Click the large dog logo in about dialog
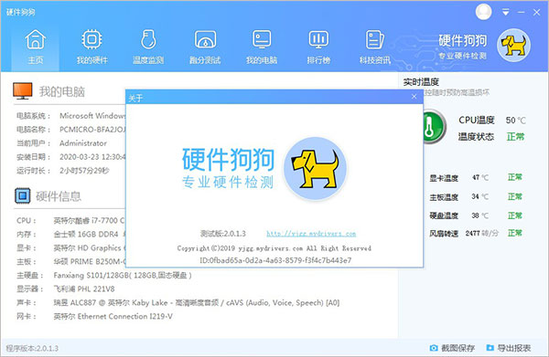 [315, 168]
